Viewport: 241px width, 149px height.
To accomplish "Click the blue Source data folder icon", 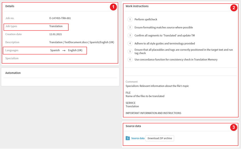I will (x=128, y=138).
